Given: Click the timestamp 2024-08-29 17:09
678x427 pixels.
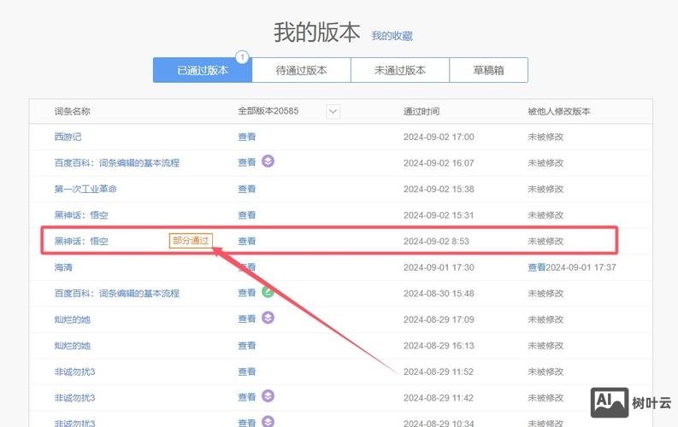Looking at the screenshot, I should point(439,319).
